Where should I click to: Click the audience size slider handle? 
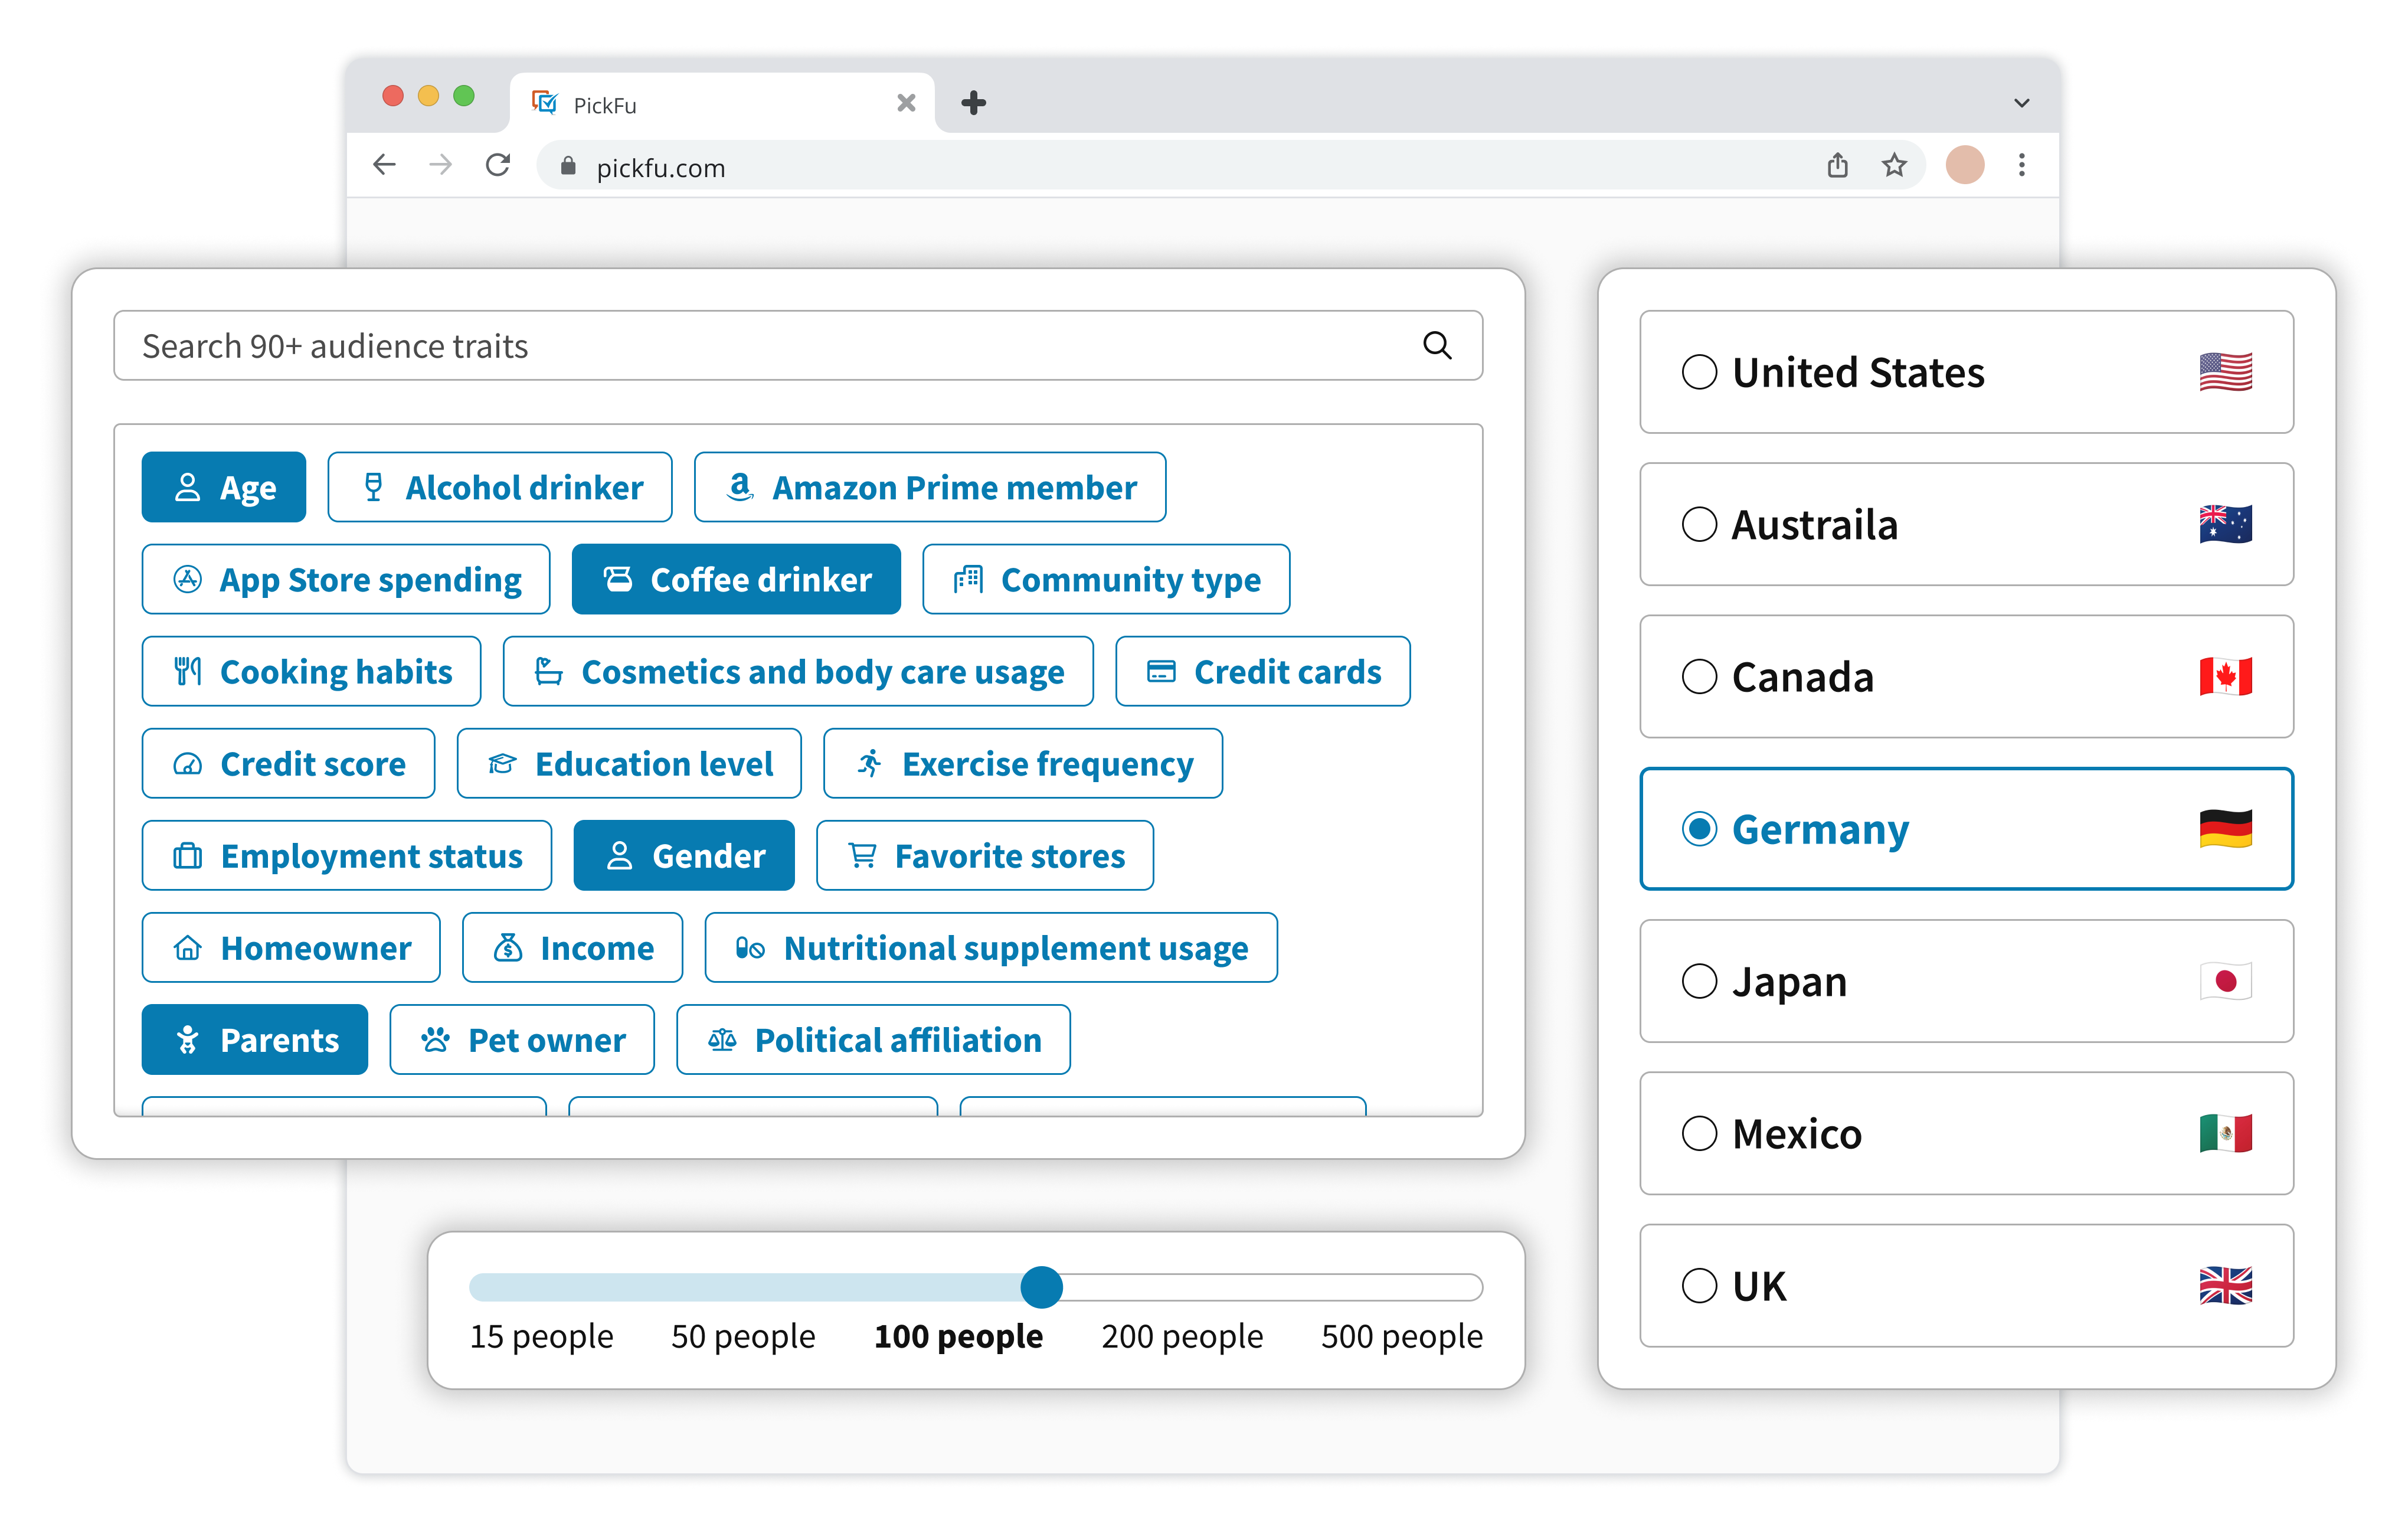[1041, 1287]
